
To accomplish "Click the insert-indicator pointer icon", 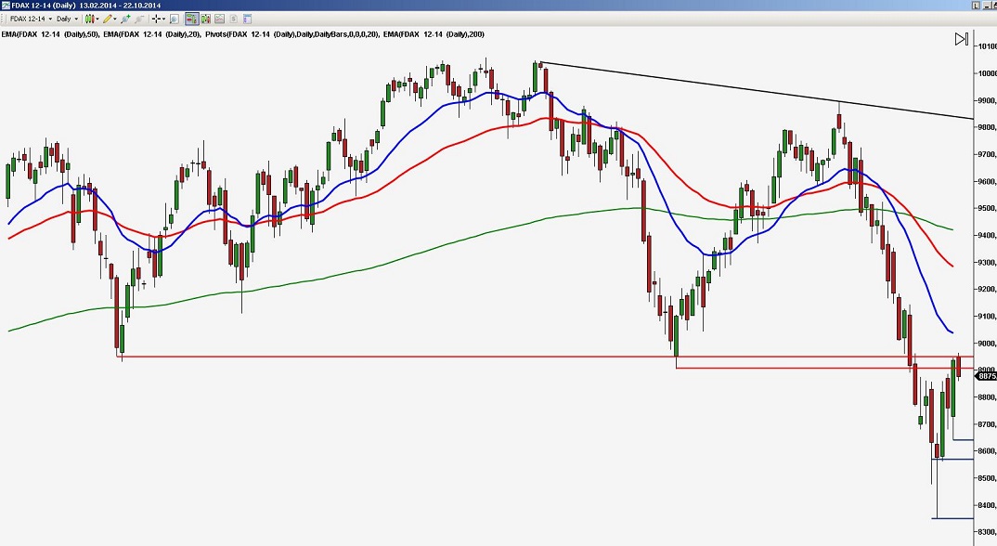I will [124, 18].
